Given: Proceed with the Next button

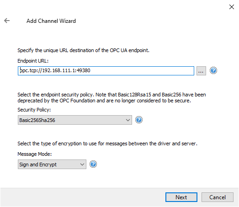Looking at the screenshot, I should click(x=181, y=197).
